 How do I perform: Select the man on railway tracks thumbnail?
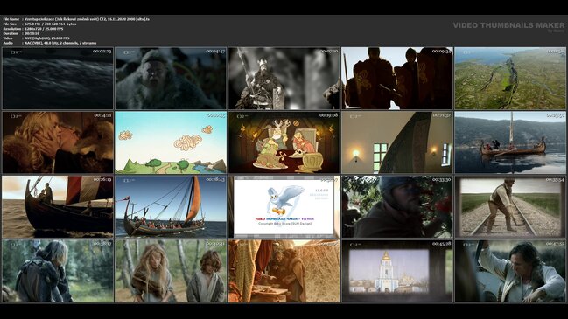[510, 207]
